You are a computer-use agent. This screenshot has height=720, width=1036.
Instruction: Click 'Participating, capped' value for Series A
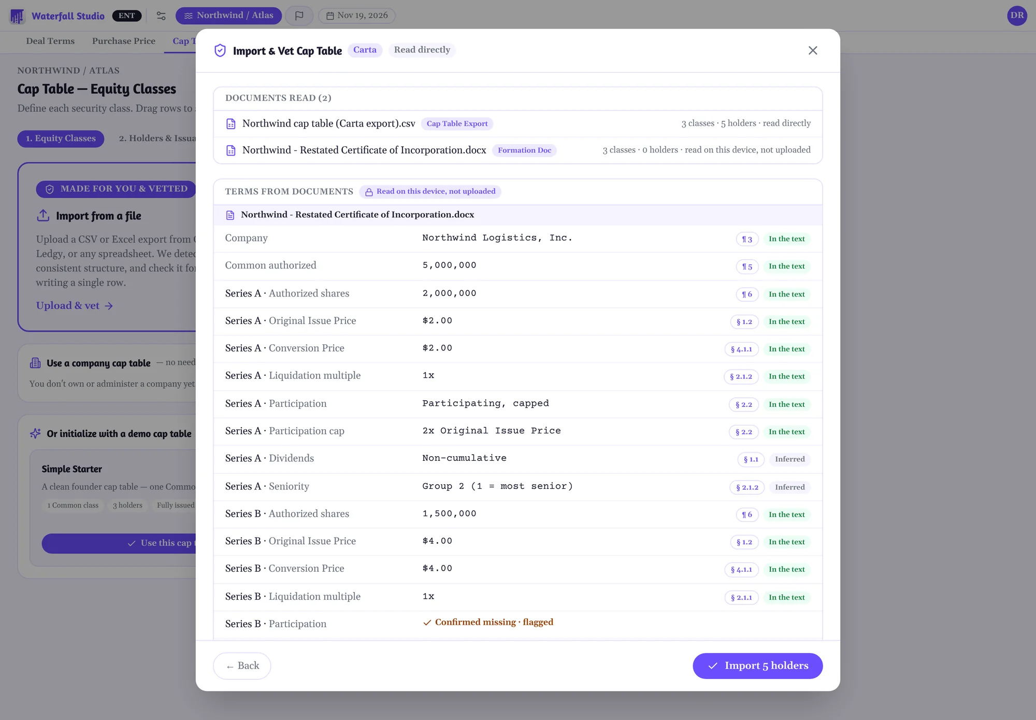(x=485, y=403)
